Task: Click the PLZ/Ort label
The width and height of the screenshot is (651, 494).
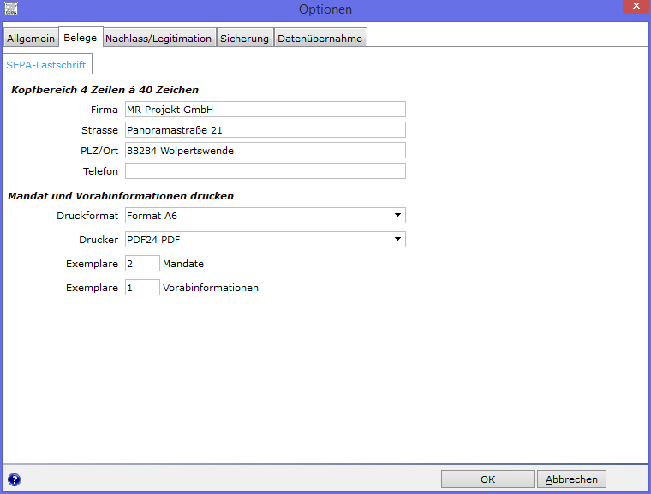Action: [x=99, y=151]
